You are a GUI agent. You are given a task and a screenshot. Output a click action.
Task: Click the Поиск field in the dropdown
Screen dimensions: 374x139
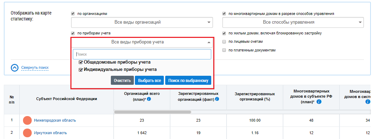pyautogui.click(x=142, y=54)
